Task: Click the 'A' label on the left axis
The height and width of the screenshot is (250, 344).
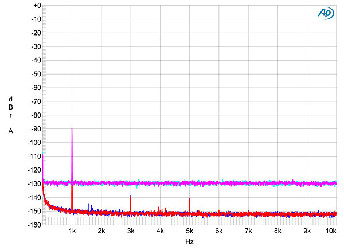Action: (x=10, y=131)
